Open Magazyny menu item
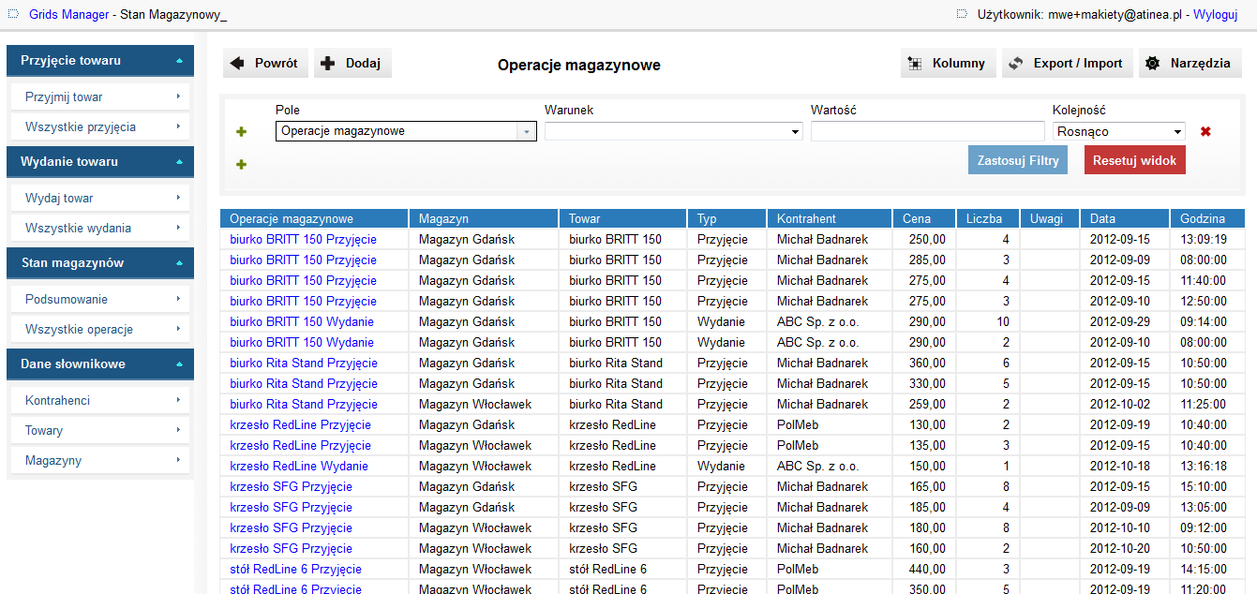 pyautogui.click(x=101, y=460)
